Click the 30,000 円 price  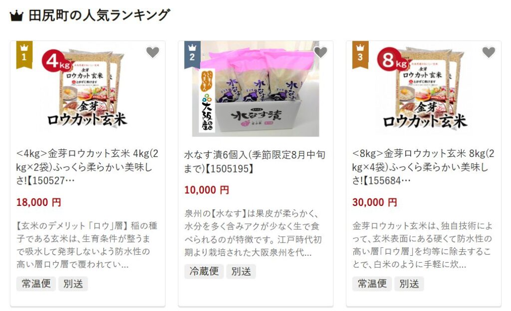click(375, 202)
